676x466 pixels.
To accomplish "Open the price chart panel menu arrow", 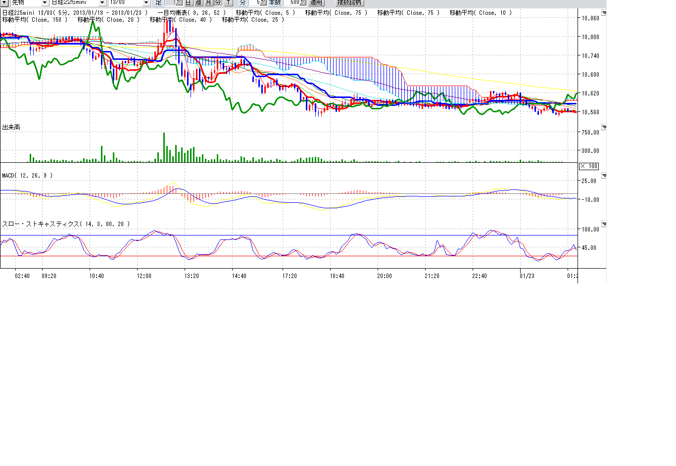I will point(604,13).
